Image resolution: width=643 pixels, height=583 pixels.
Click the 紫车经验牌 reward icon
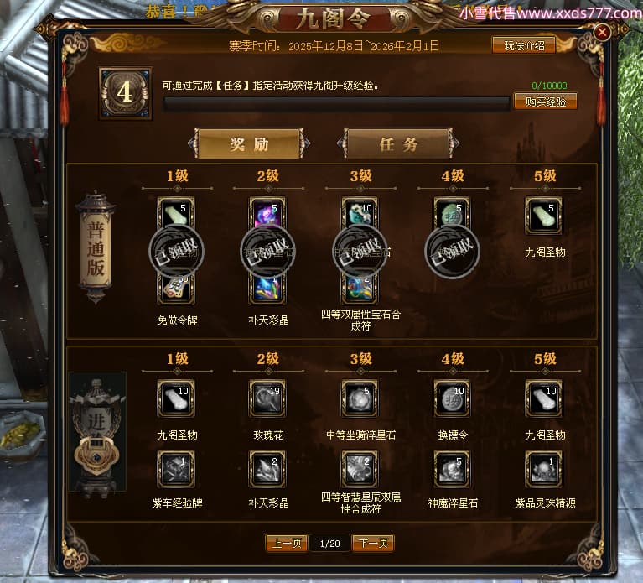pos(176,469)
